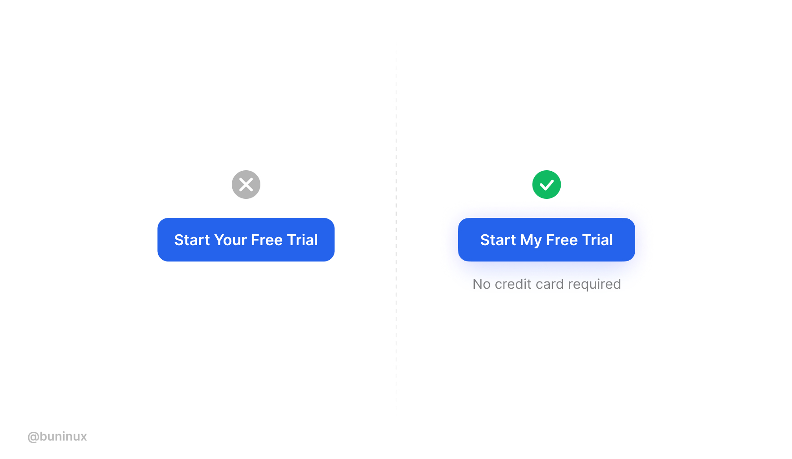Screen dimensions: 792x459
Task: Click the green checkmark circle icon
Action: 546,185
